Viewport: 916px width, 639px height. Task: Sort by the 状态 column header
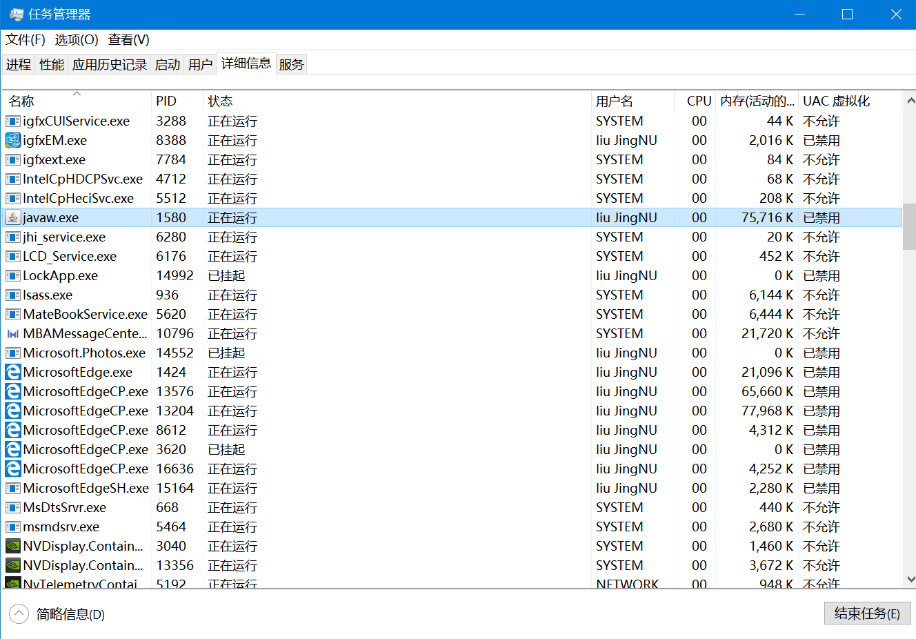pyautogui.click(x=397, y=101)
